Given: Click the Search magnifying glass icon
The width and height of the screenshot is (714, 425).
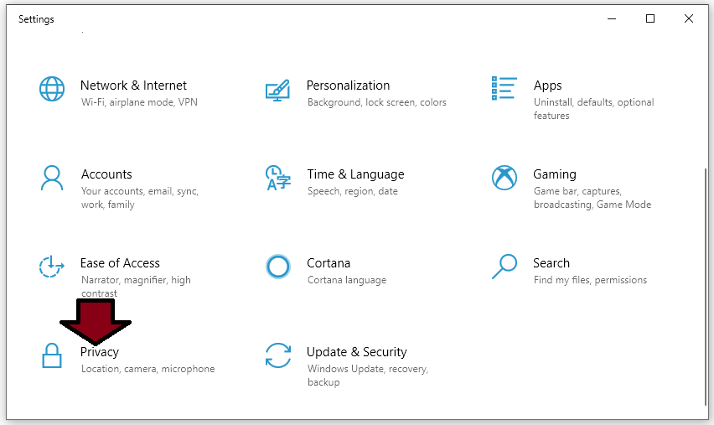Looking at the screenshot, I should click(504, 267).
